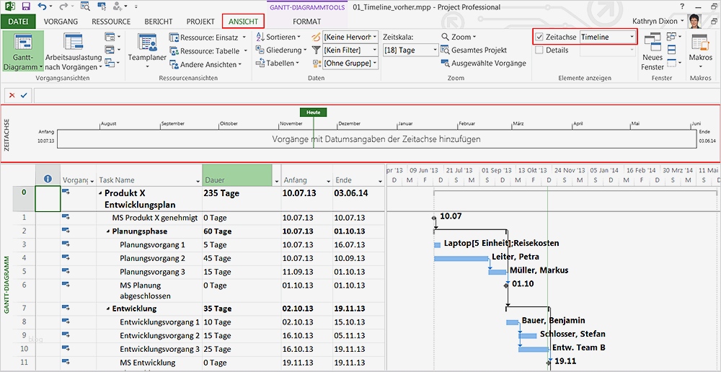Screen dimensions: 721x372
Task: Click the info indicator column header icon
Action: [x=48, y=180]
